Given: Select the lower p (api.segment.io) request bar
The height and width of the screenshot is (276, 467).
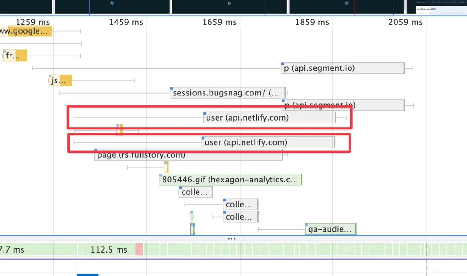Looking at the screenshot, I should pyautogui.click(x=343, y=105).
